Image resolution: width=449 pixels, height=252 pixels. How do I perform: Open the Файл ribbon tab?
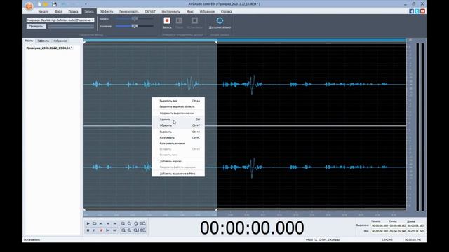click(x=58, y=12)
